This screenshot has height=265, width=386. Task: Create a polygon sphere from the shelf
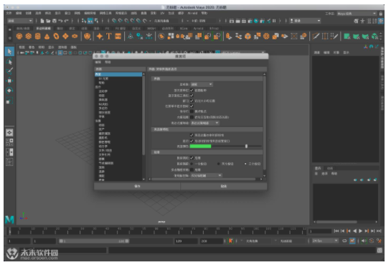point(19,37)
